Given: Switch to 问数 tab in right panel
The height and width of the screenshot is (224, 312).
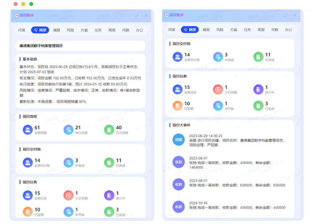Looking at the screenshot, I should (275, 30).
